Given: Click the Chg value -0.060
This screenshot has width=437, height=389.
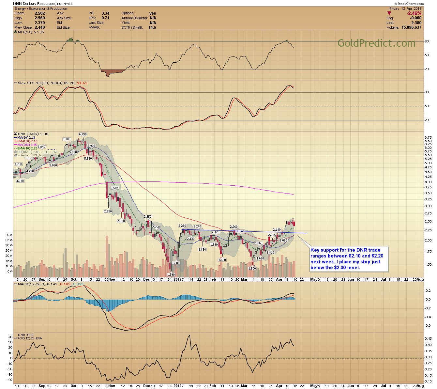Looking at the screenshot, I should pos(415,18).
